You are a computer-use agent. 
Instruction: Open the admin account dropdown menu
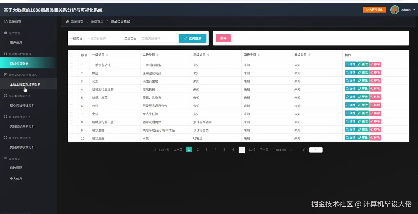coord(406,10)
